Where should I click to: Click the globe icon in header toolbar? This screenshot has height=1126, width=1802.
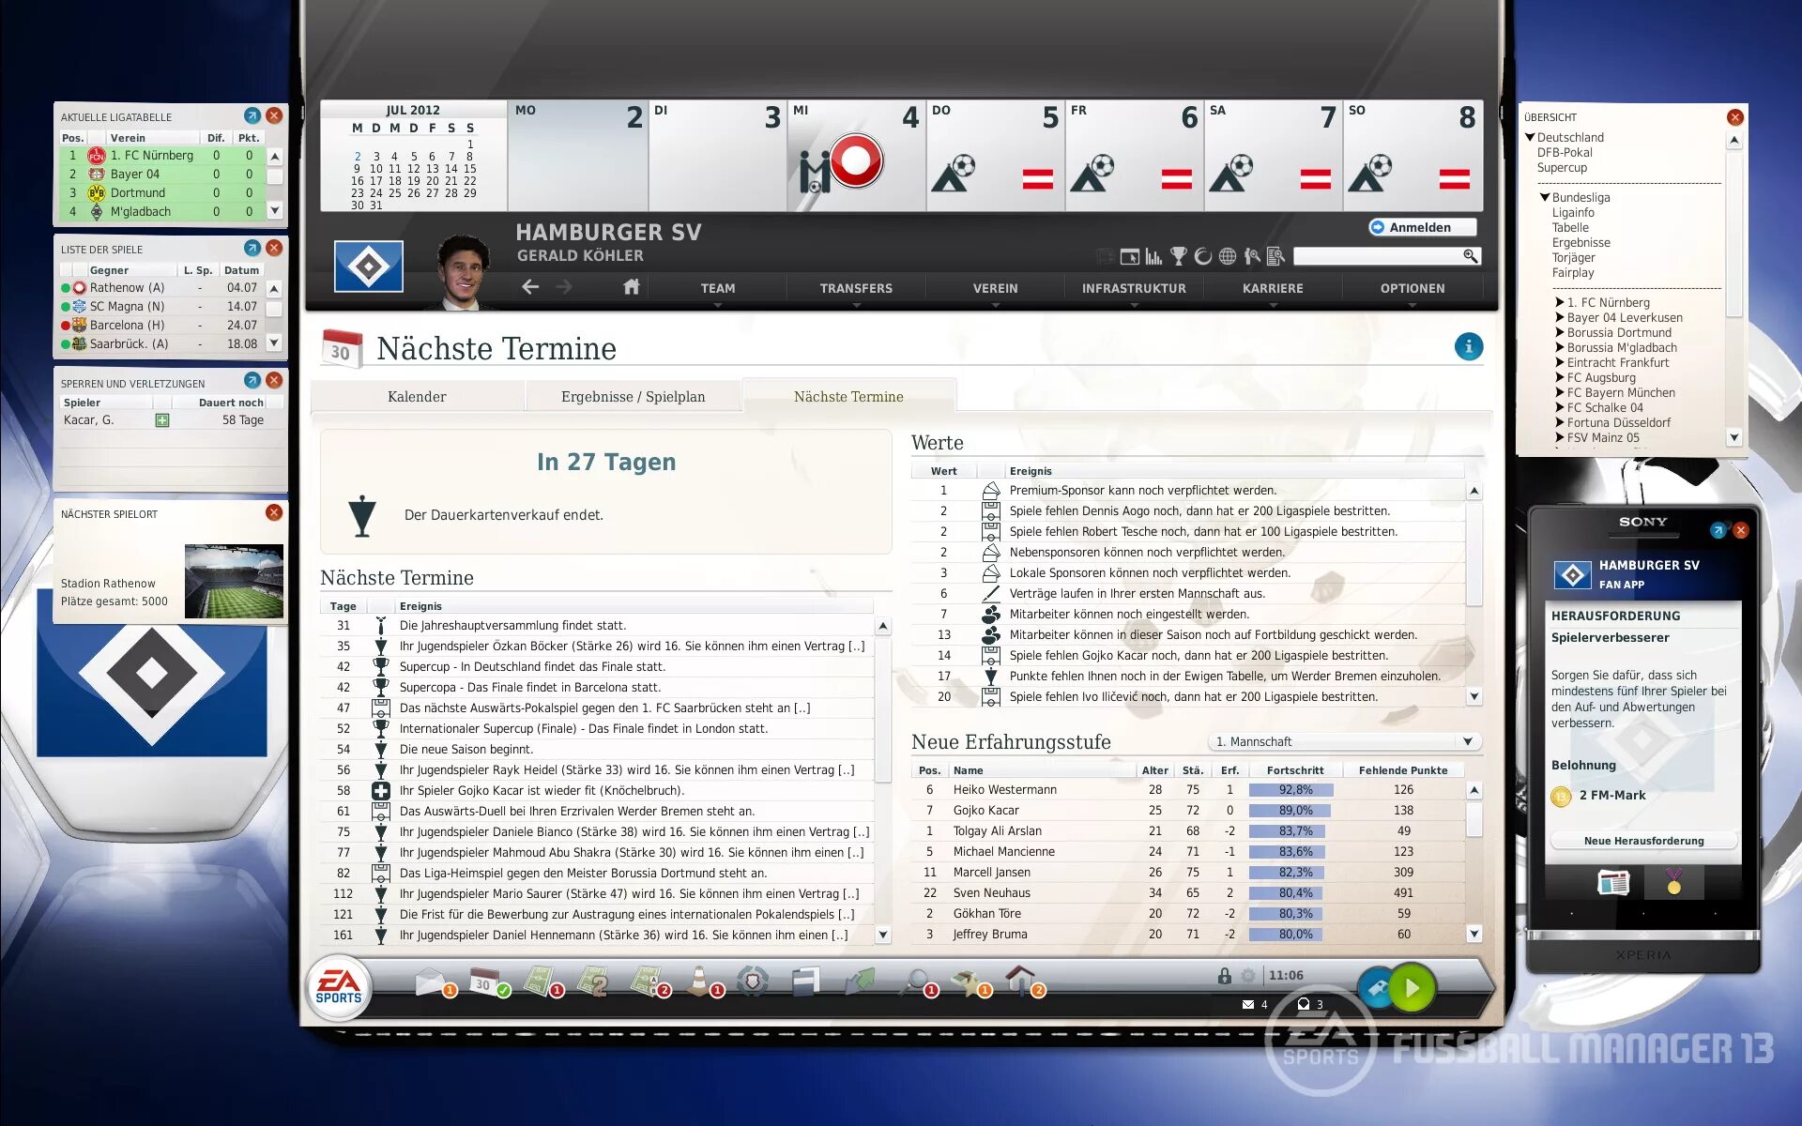[1228, 256]
